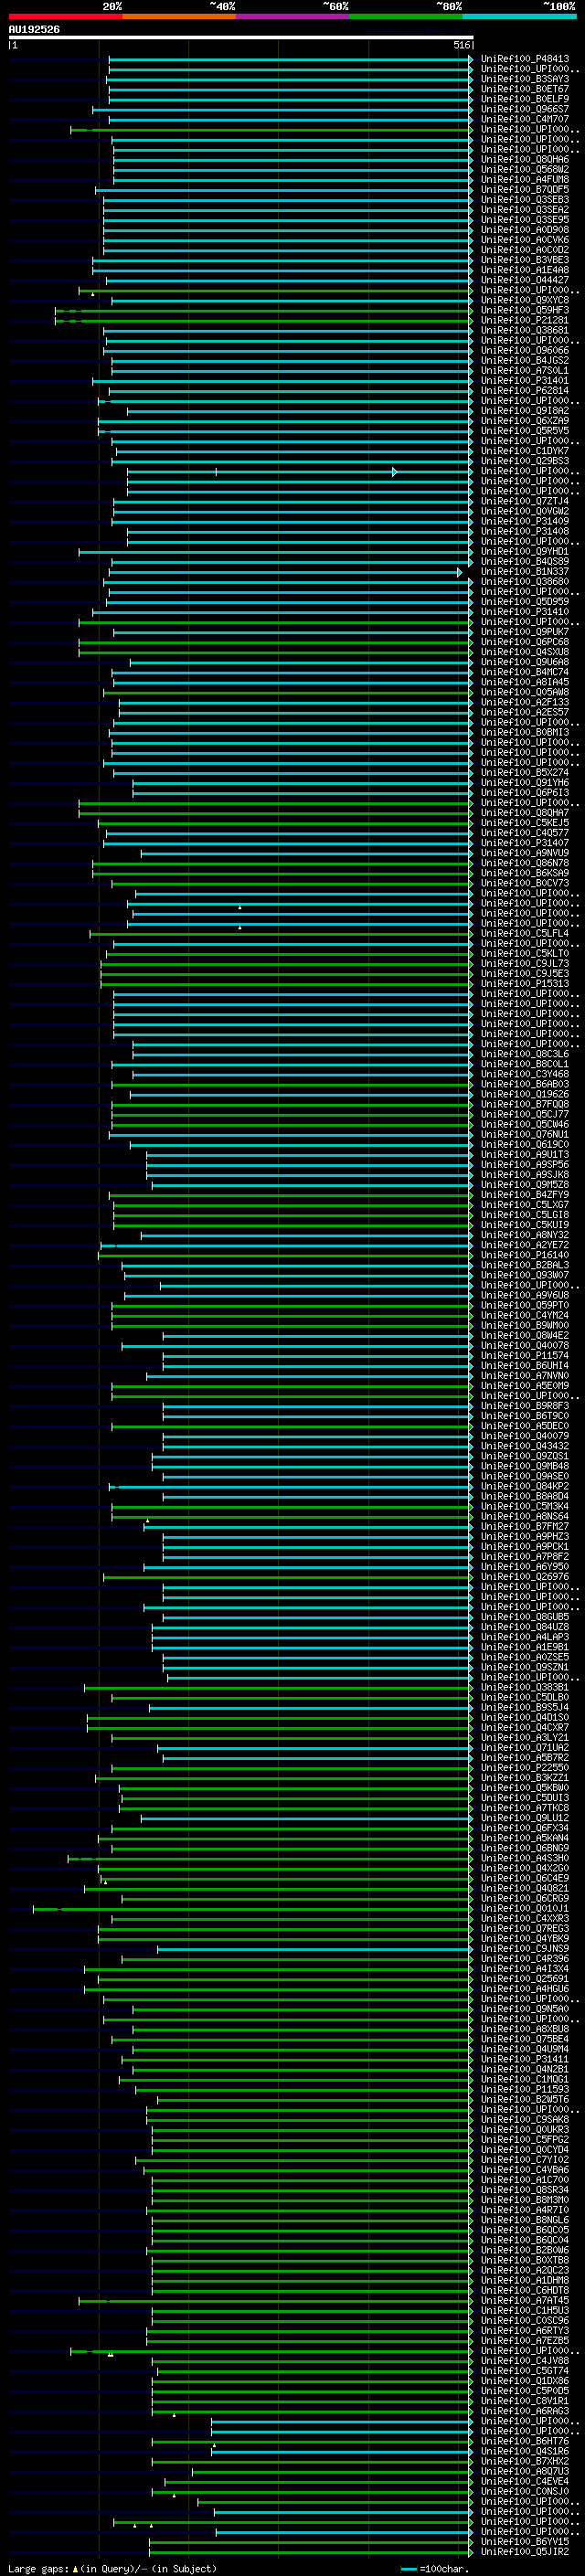Select label UniRef100_Q26976
The height and width of the screenshot is (2576, 585).
tap(525, 1577)
